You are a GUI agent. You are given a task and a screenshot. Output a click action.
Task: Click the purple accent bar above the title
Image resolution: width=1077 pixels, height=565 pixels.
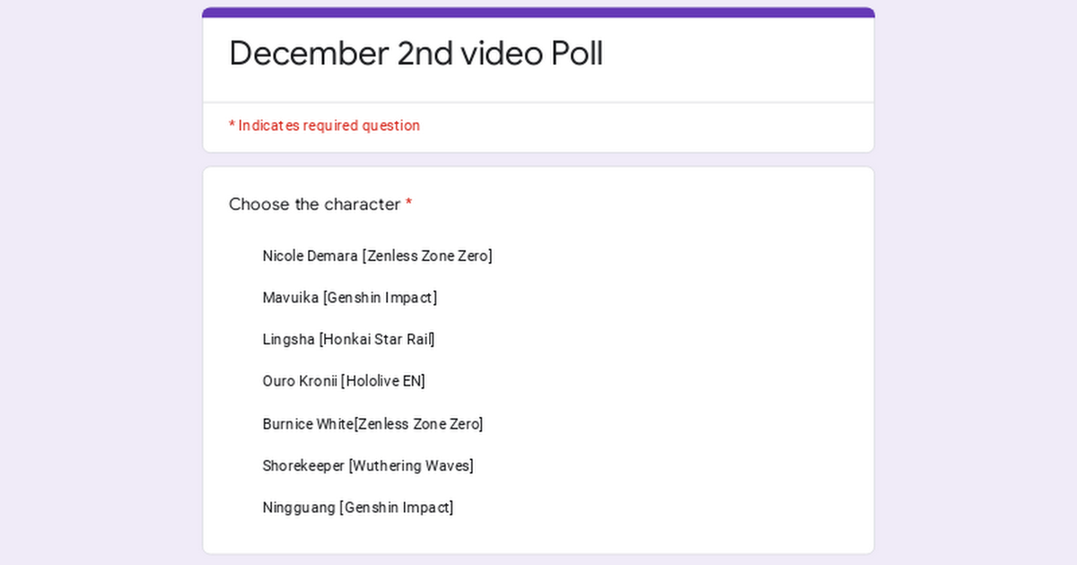point(538,13)
